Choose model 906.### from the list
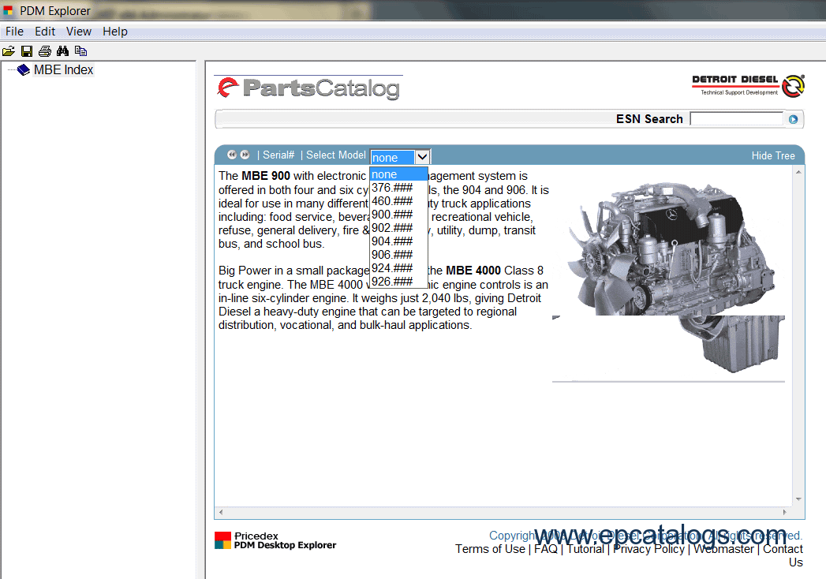This screenshot has height=579, width=826. pos(398,255)
